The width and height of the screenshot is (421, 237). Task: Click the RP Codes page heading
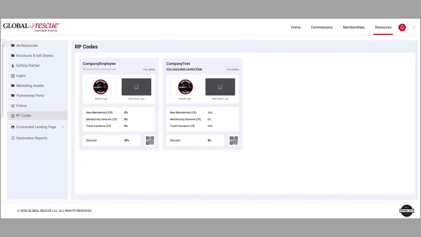click(86, 47)
